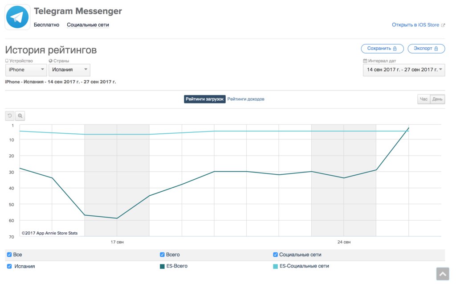Screen dimensions: 456x284
Task: Uncheck the Социальные сети checkbox
Action: [x=276, y=255]
